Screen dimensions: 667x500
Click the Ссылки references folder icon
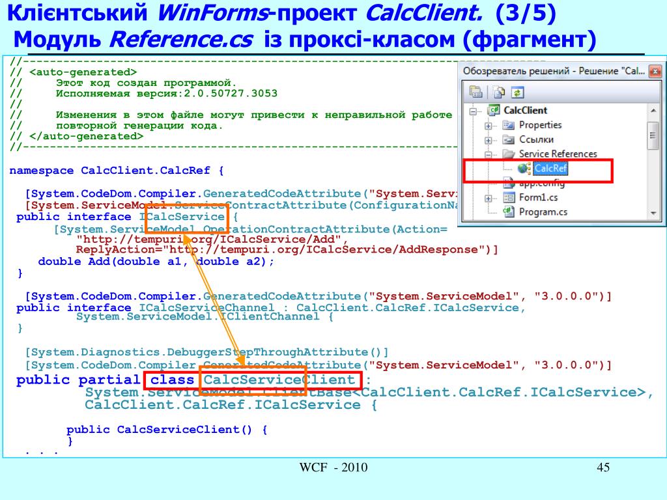click(509, 139)
